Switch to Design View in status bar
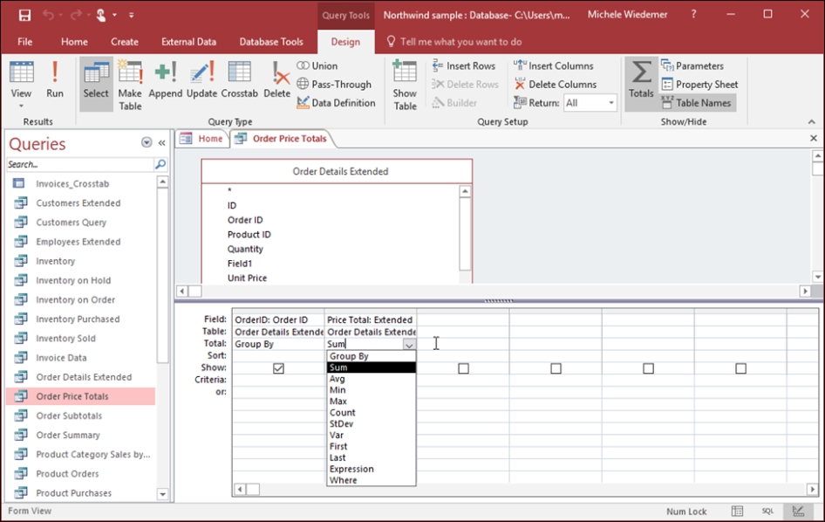The height and width of the screenshot is (522, 825). pos(798,511)
